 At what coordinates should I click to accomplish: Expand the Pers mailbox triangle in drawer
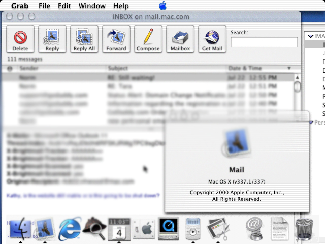[311, 123]
